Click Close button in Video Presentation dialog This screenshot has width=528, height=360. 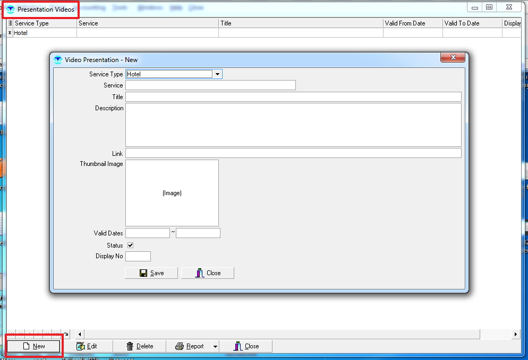pos(208,273)
